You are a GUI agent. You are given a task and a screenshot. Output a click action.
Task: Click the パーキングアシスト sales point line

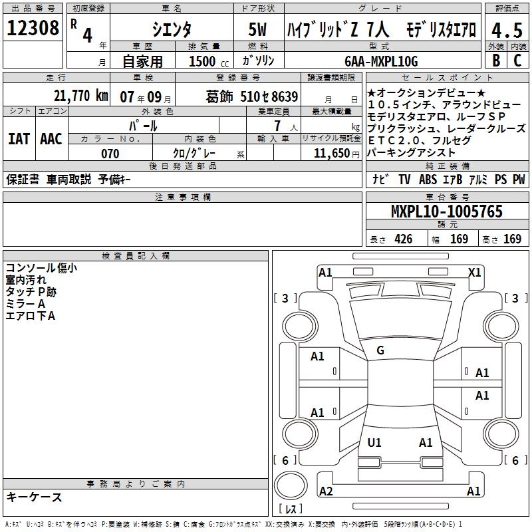pos(411,153)
